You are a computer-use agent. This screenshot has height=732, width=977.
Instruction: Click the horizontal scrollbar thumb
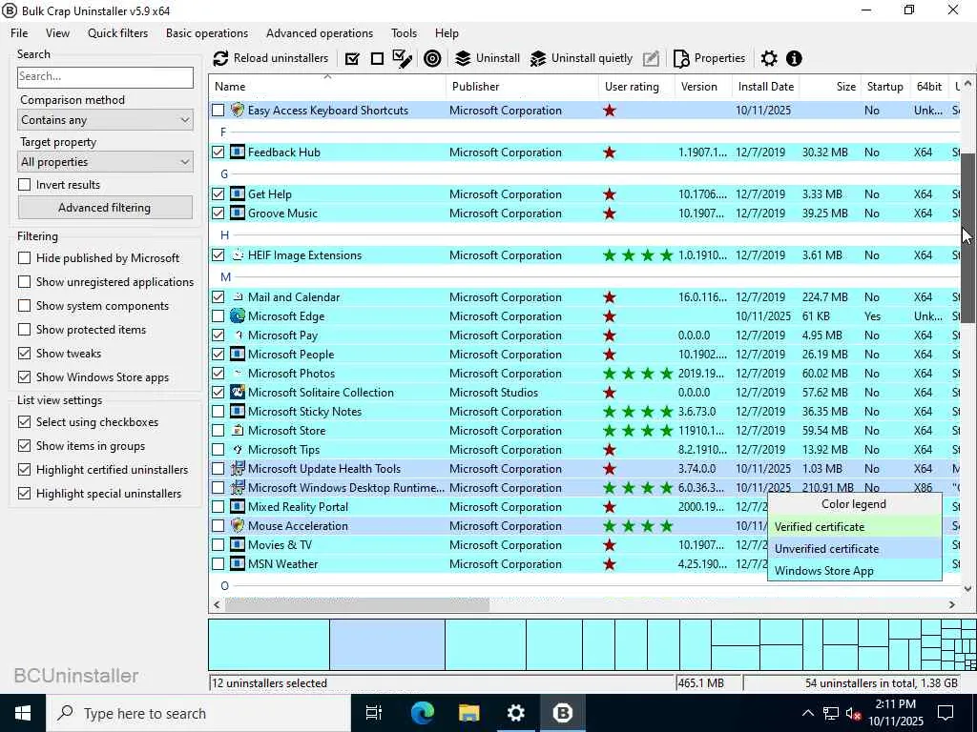[357, 604]
